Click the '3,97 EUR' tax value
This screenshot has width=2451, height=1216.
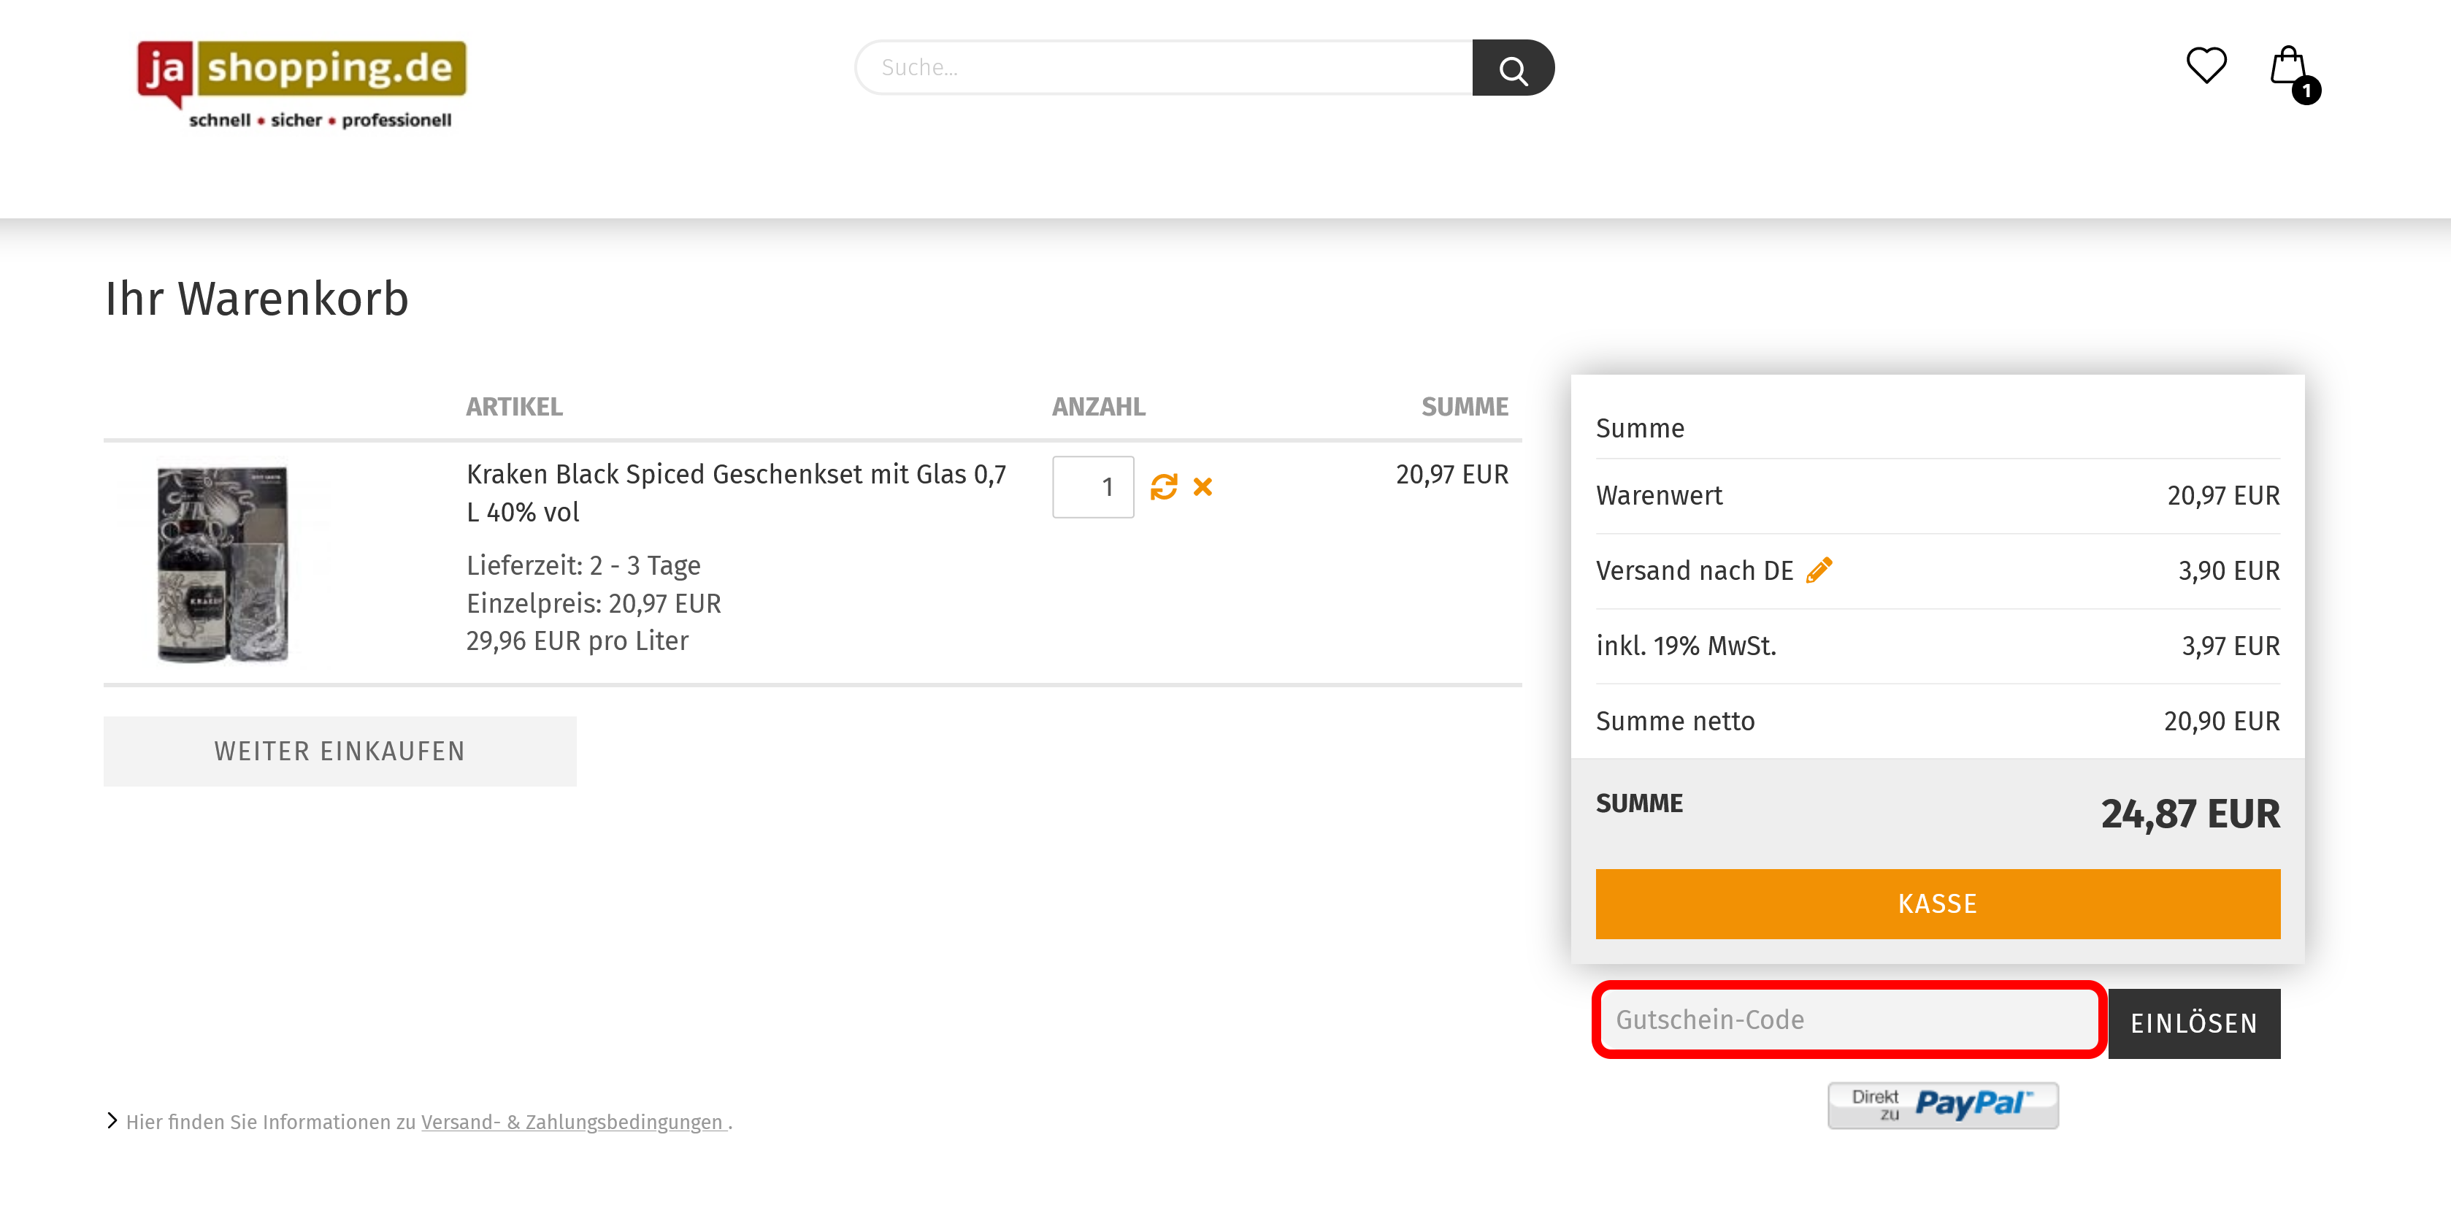tap(2231, 646)
